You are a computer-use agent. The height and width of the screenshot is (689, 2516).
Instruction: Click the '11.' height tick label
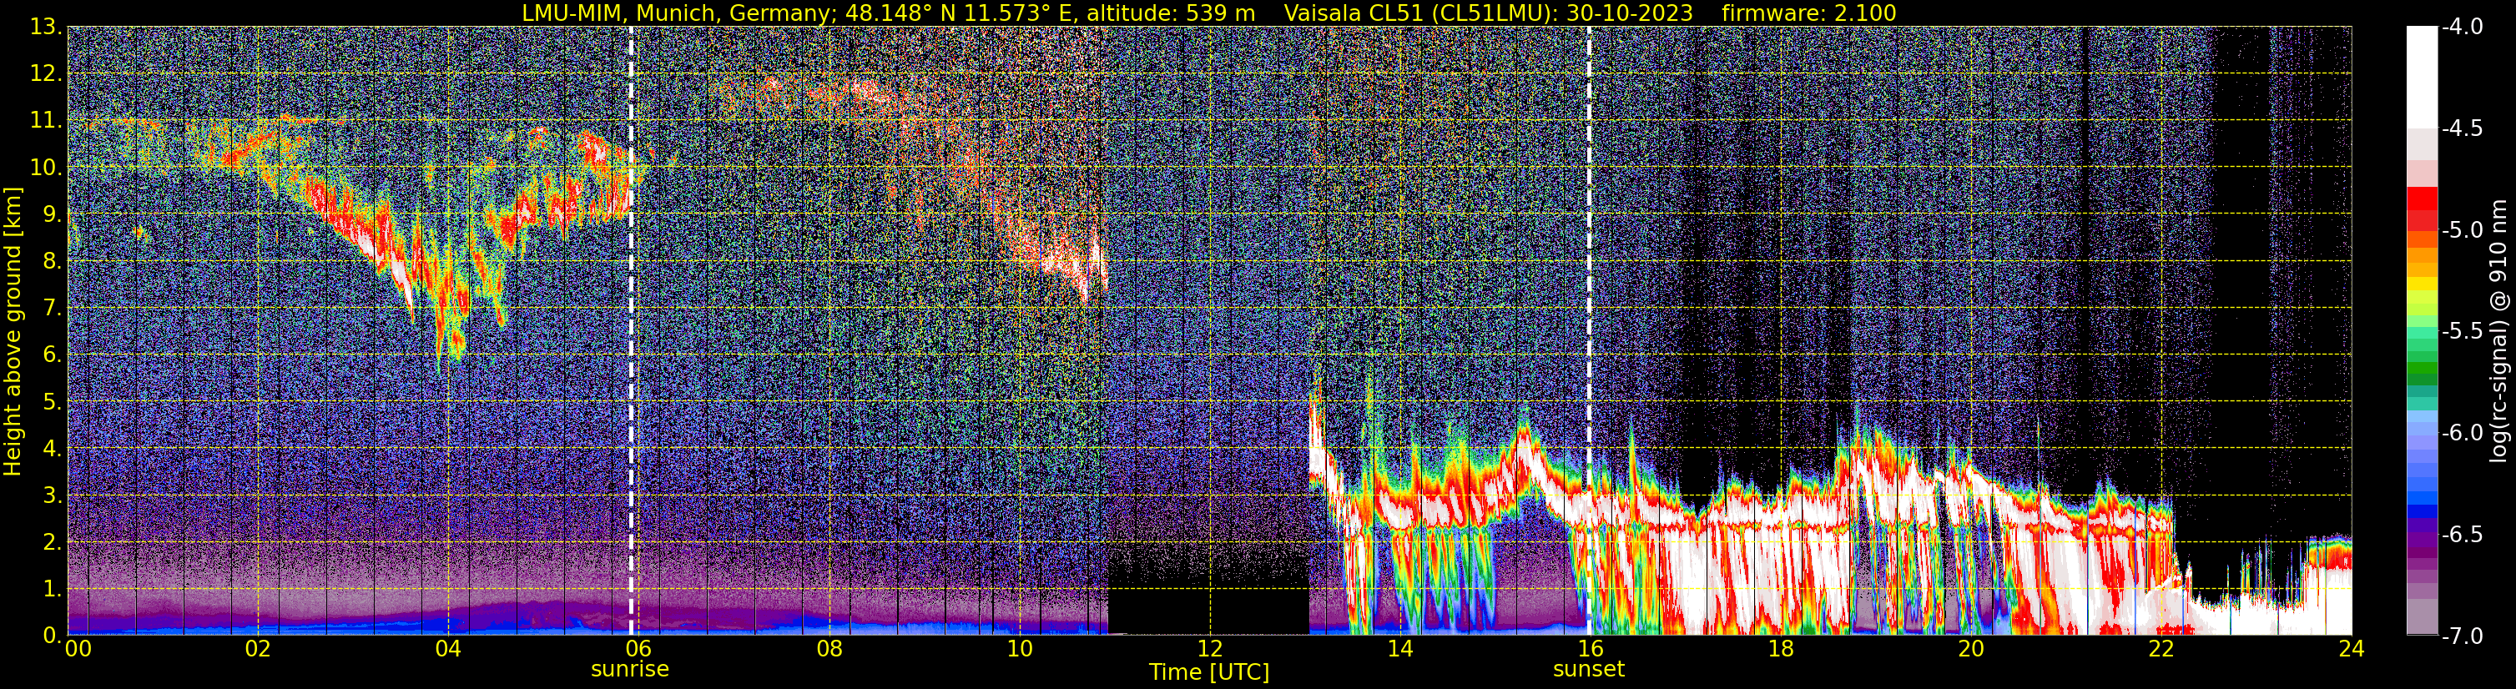[45, 121]
